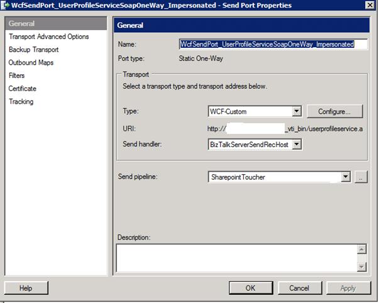Click the URI address text
This screenshot has width=379, height=303.
(x=285, y=129)
